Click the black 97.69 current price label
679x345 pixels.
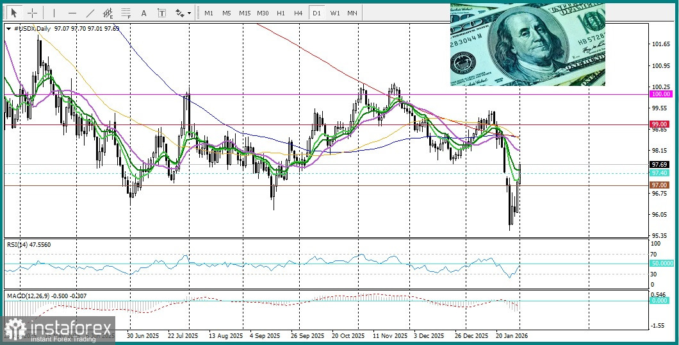click(x=660, y=165)
